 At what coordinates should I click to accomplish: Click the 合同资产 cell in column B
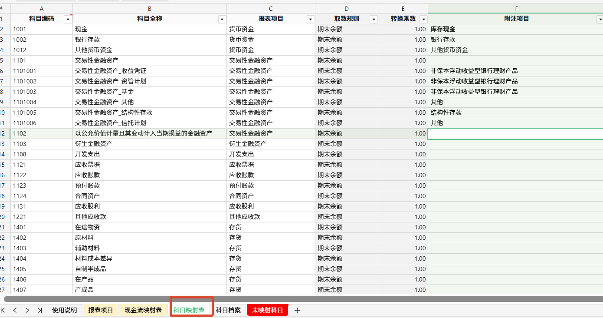point(150,196)
